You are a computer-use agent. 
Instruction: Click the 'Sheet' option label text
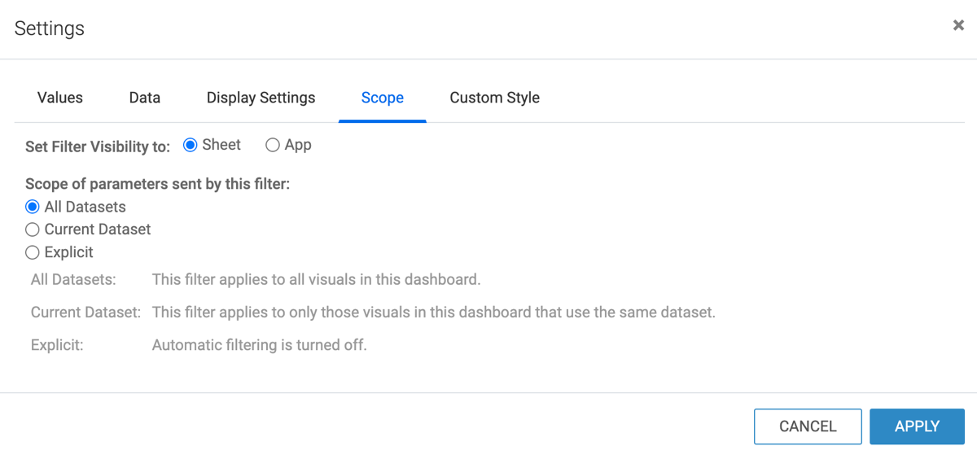pyautogui.click(x=221, y=145)
